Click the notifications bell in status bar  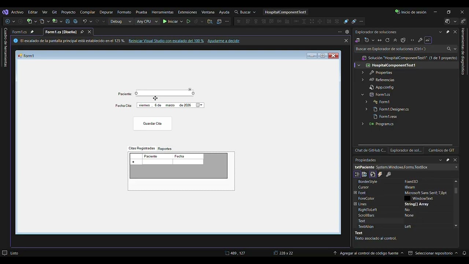click(x=464, y=253)
